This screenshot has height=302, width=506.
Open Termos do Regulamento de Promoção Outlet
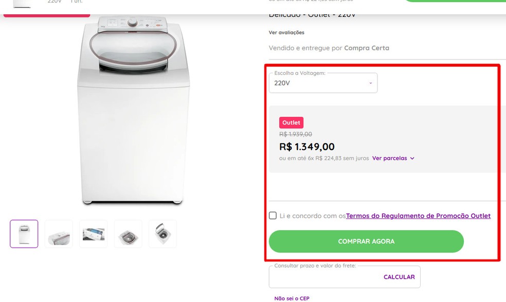tap(418, 215)
